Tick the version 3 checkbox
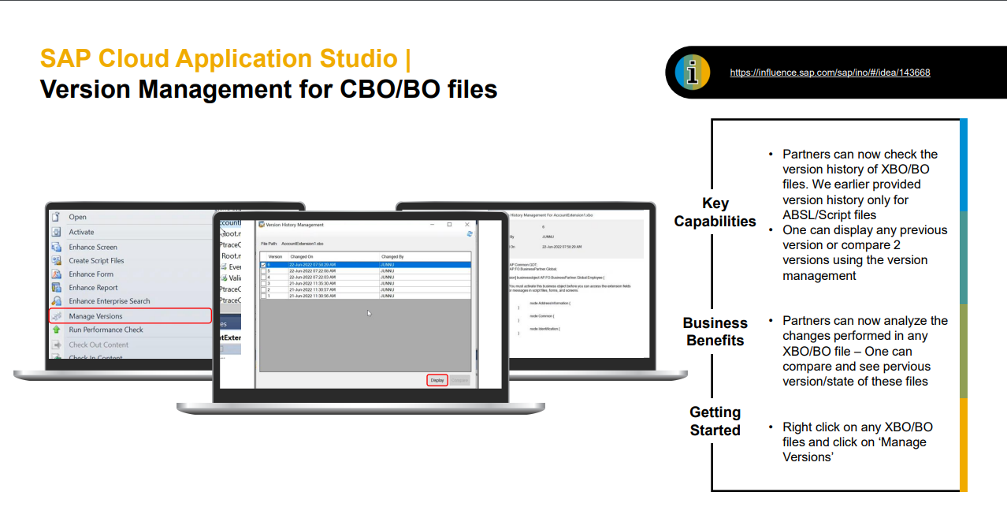The width and height of the screenshot is (1007, 522). point(263,284)
